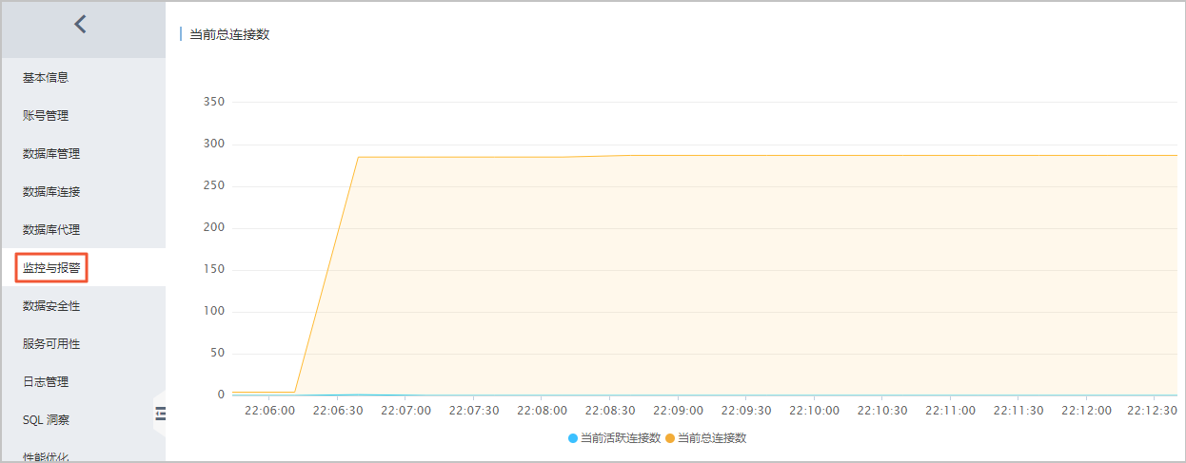
Task: Go to 数据库管理 page
Action: (51, 154)
